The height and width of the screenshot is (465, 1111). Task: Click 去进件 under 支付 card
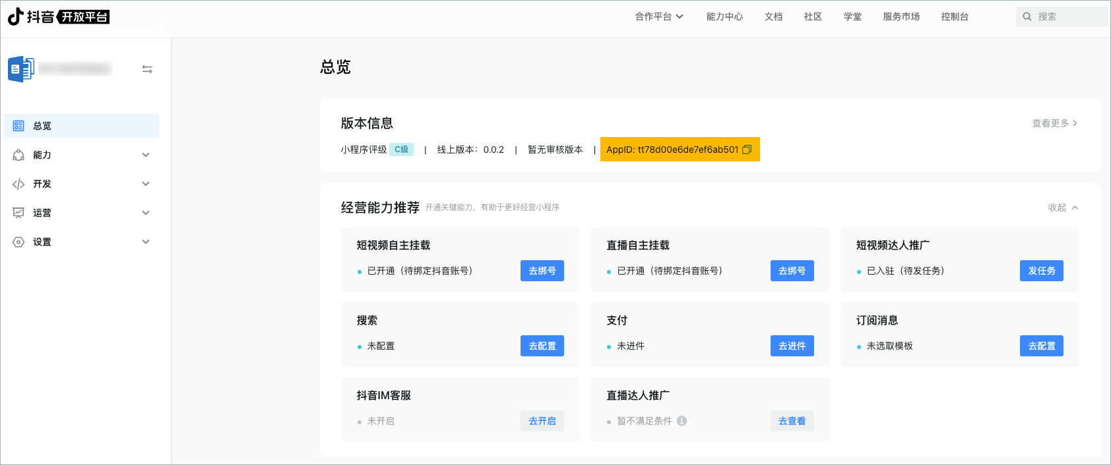coord(792,346)
